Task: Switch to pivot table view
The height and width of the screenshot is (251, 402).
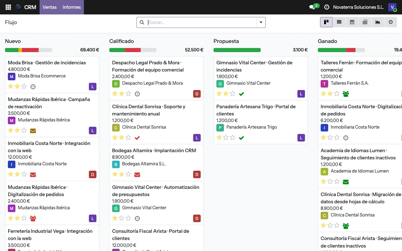Action: coord(365,22)
